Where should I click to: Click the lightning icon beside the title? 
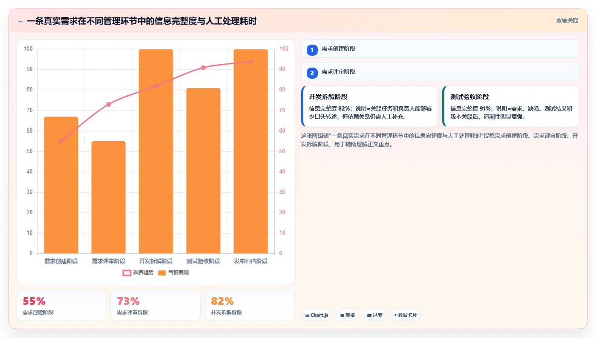pyautogui.click(x=20, y=21)
